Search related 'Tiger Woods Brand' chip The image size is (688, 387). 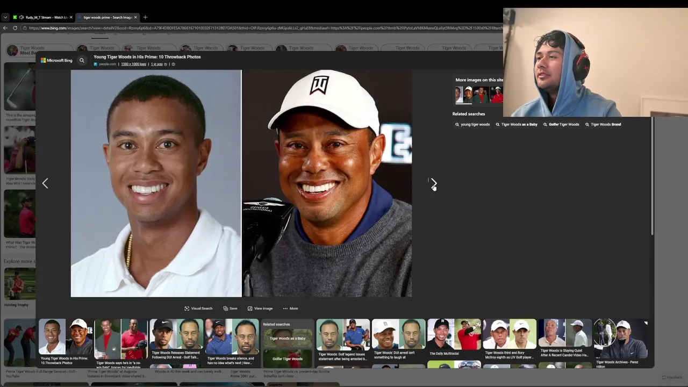(603, 124)
